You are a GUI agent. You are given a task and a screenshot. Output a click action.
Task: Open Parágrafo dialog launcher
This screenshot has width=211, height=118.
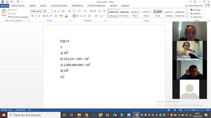(105, 21)
